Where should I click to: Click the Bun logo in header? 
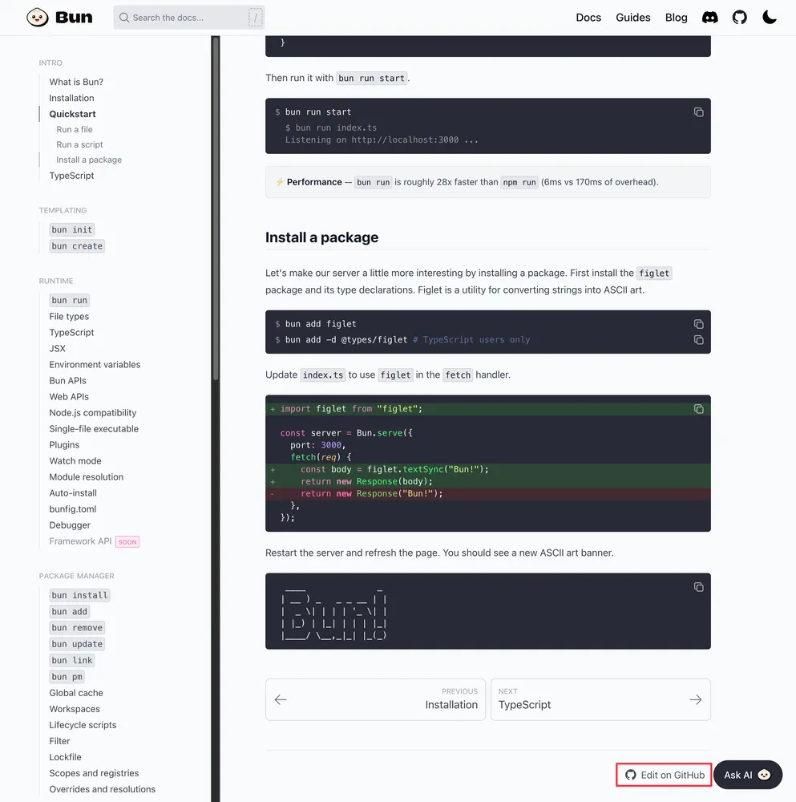coord(59,17)
